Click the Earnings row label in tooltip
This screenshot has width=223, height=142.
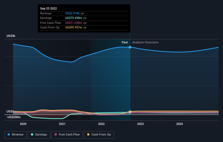coord(46,18)
